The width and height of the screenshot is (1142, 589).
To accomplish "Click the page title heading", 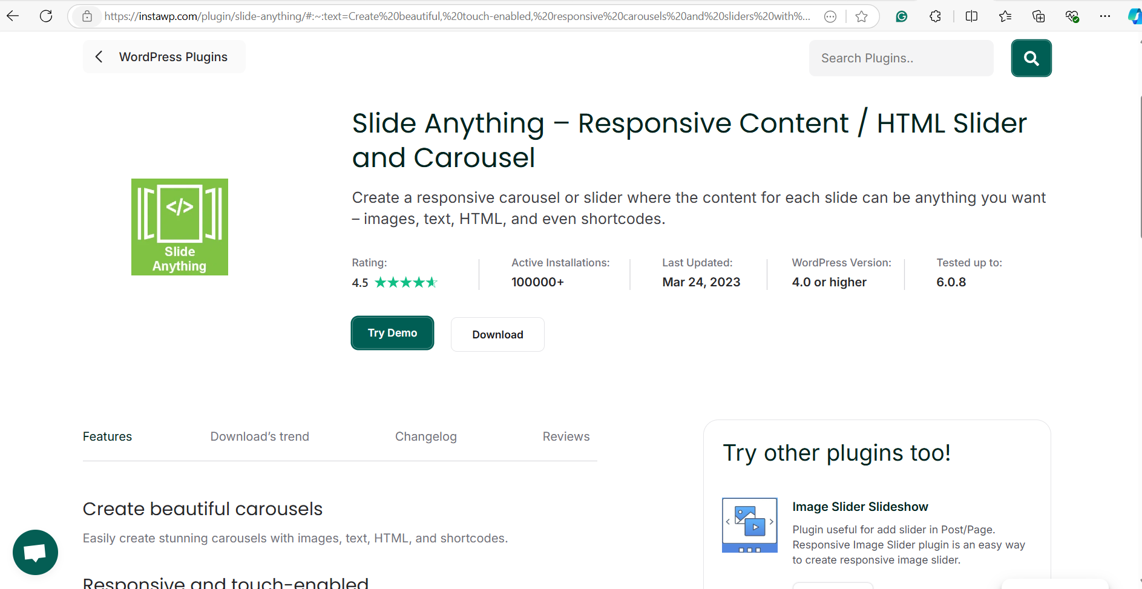I will click(x=689, y=140).
